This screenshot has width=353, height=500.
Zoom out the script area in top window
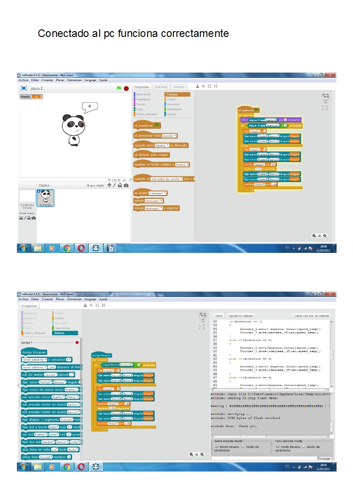pyautogui.click(x=314, y=236)
